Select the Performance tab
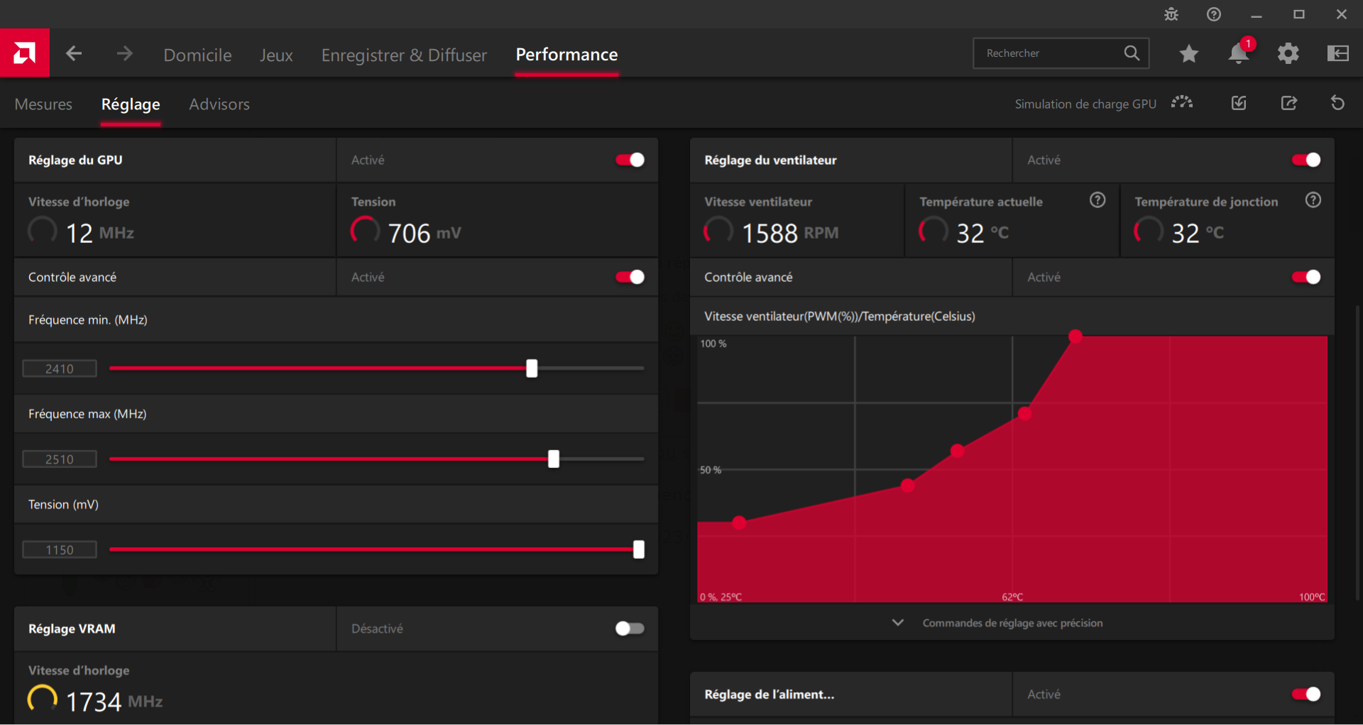1363x725 pixels. pyautogui.click(x=566, y=55)
